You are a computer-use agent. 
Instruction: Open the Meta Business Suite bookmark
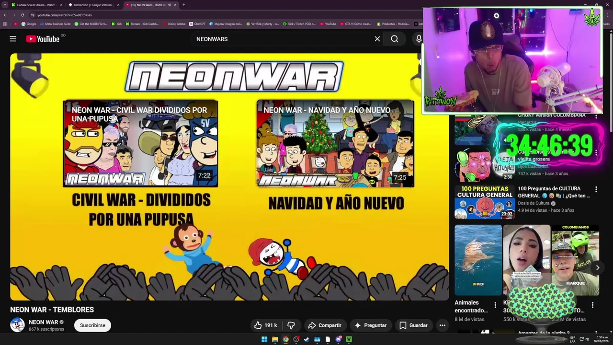coord(56,24)
